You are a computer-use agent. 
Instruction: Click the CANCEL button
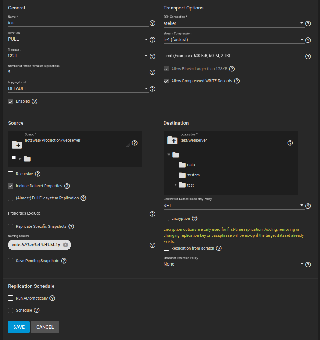click(45, 327)
